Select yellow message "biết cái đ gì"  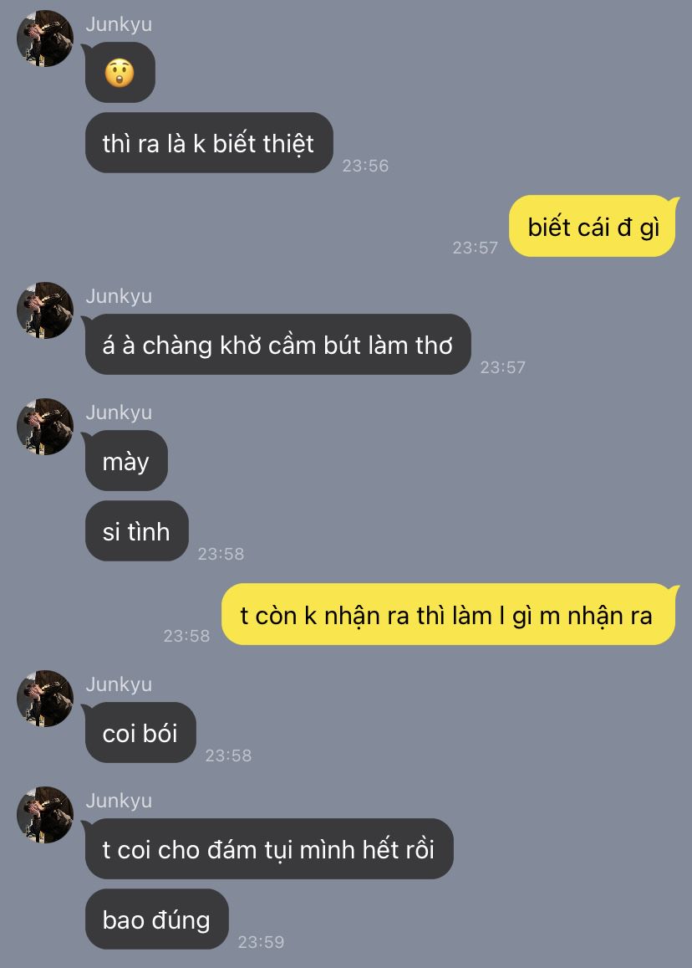coord(592,227)
